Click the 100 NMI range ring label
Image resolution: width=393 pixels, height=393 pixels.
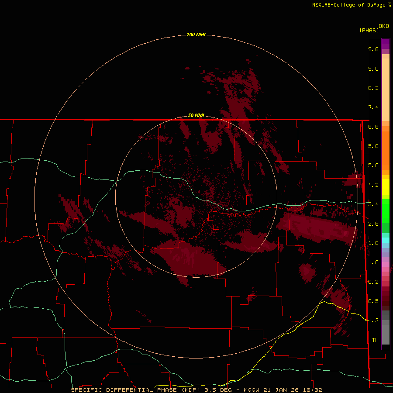[196, 34]
